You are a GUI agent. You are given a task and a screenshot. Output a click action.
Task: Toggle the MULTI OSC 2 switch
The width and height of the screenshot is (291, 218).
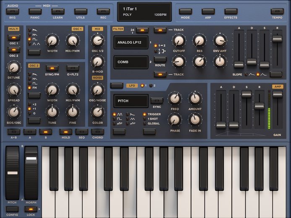point(14,50)
